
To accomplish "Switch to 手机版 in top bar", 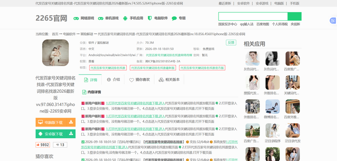I will click(x=294, y=3).
